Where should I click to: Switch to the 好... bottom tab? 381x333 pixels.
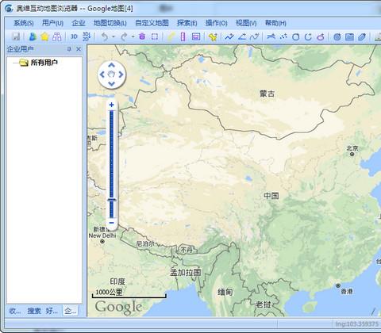[52, 311]
